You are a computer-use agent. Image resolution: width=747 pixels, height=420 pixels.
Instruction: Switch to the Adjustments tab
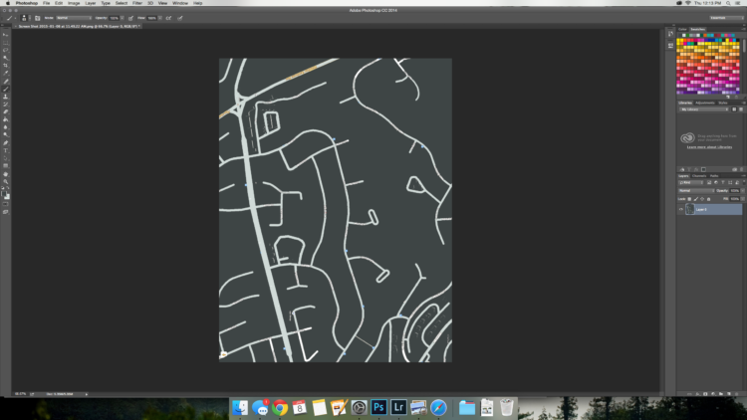(704, 102)
